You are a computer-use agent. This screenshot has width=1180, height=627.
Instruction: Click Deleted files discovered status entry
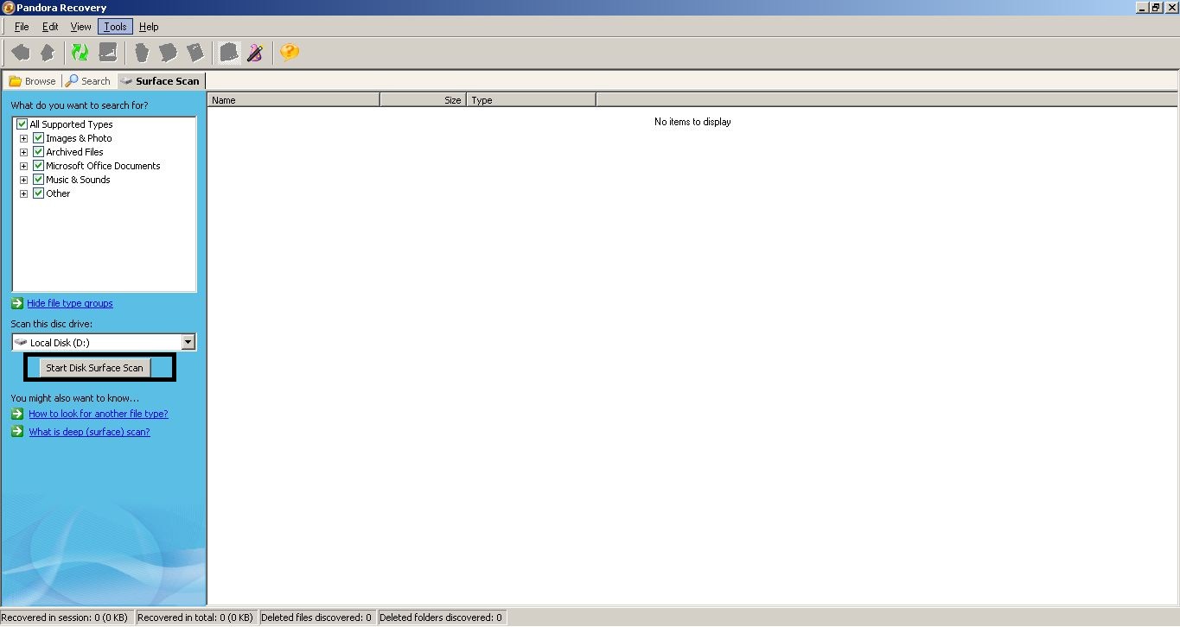click(316, 617)
